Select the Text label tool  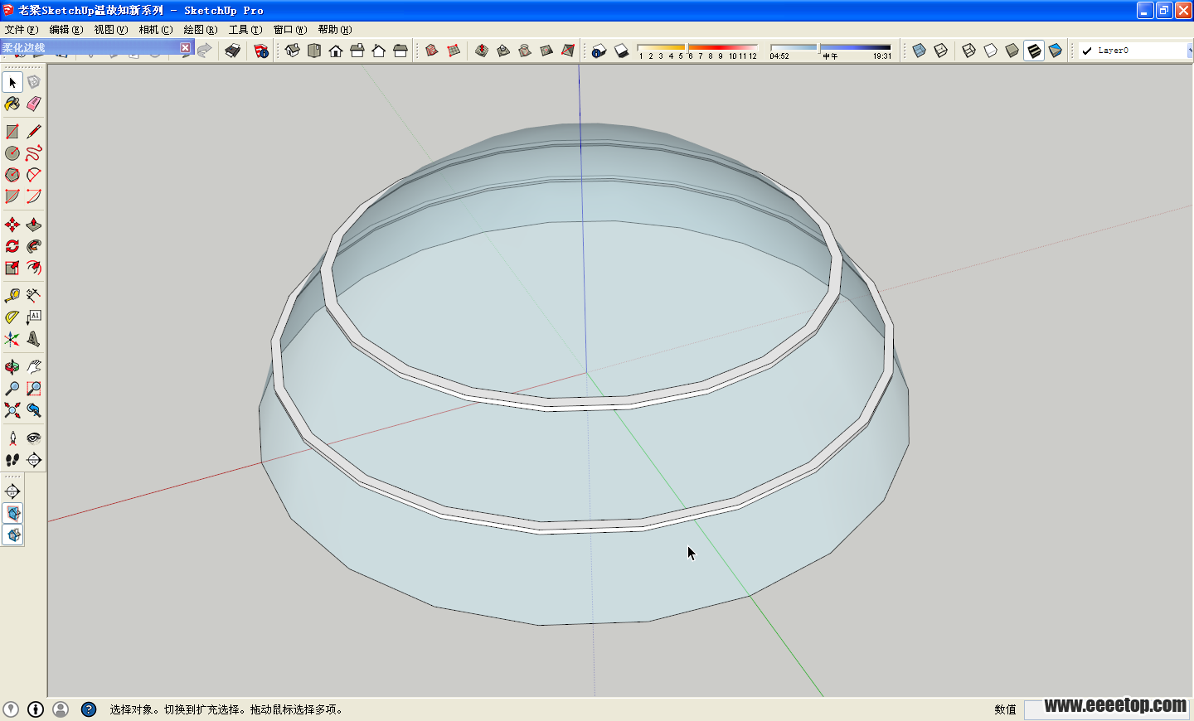[x=34, y=317]
